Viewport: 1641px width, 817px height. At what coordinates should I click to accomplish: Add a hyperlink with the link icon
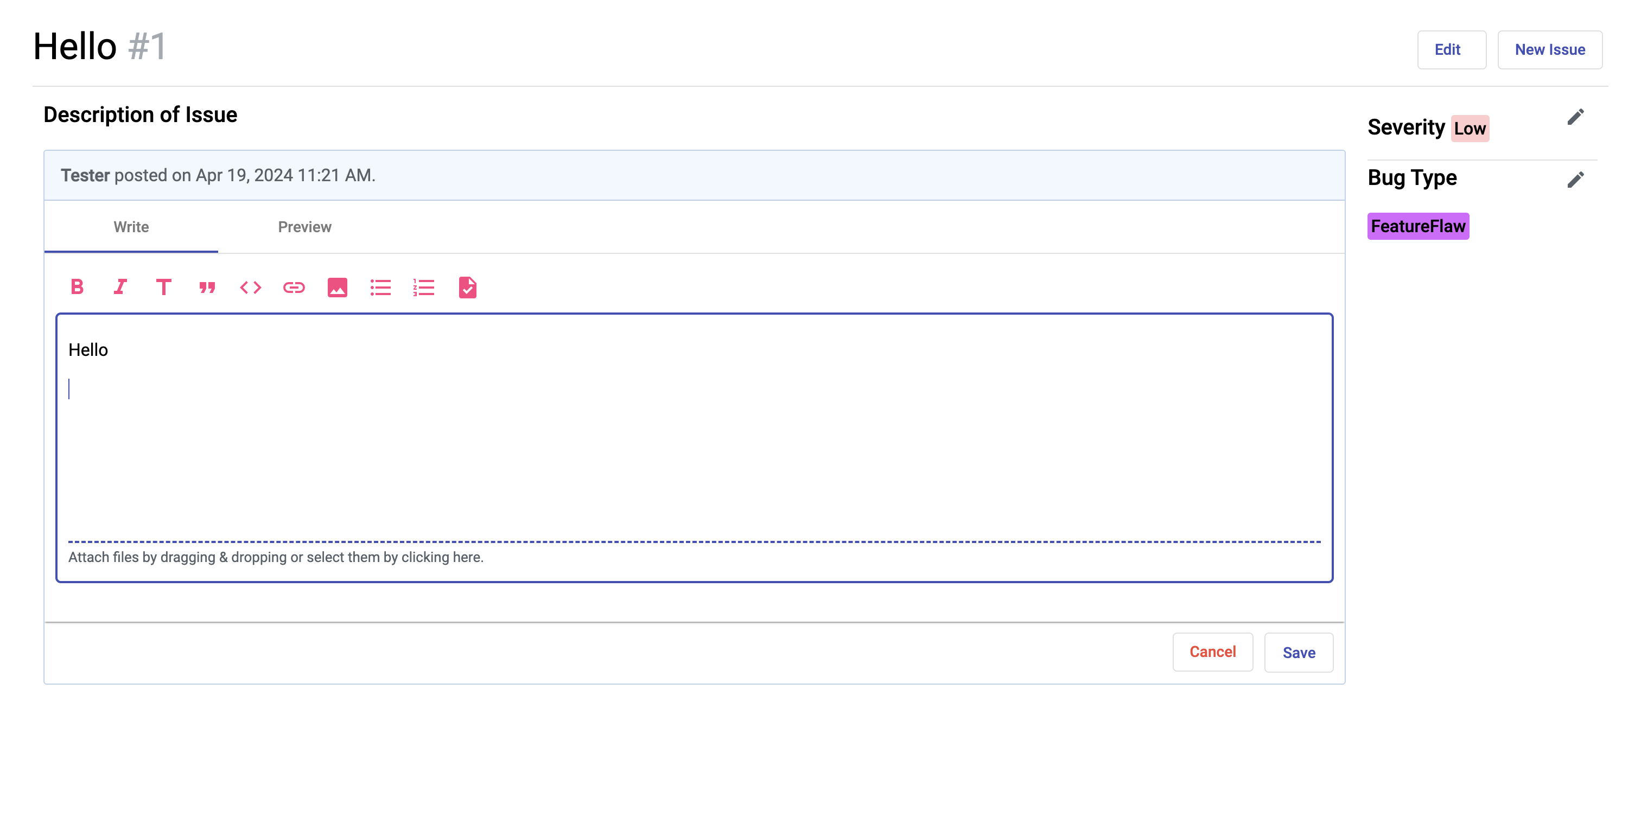(x=294, y=287)
